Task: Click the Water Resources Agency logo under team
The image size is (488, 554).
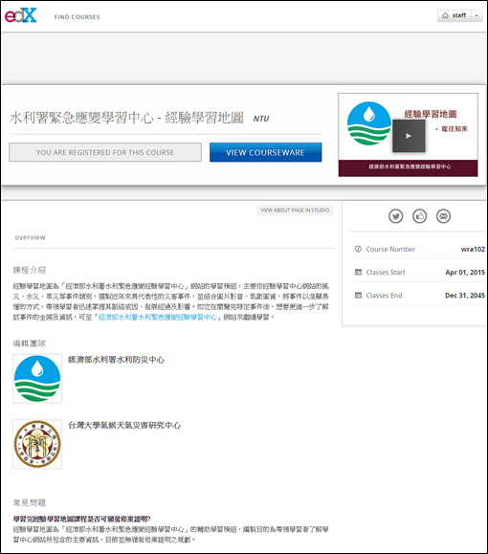Action: (x=37, y=378)
